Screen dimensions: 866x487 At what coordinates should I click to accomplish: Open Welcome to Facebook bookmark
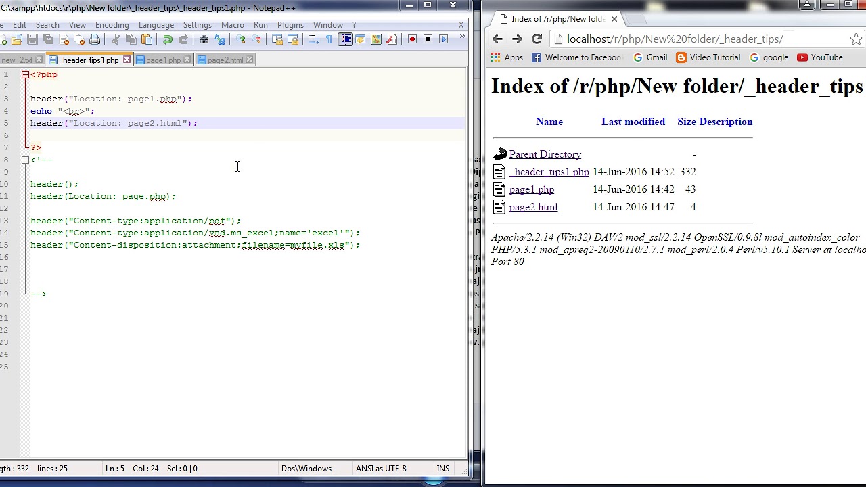(577, 57)
